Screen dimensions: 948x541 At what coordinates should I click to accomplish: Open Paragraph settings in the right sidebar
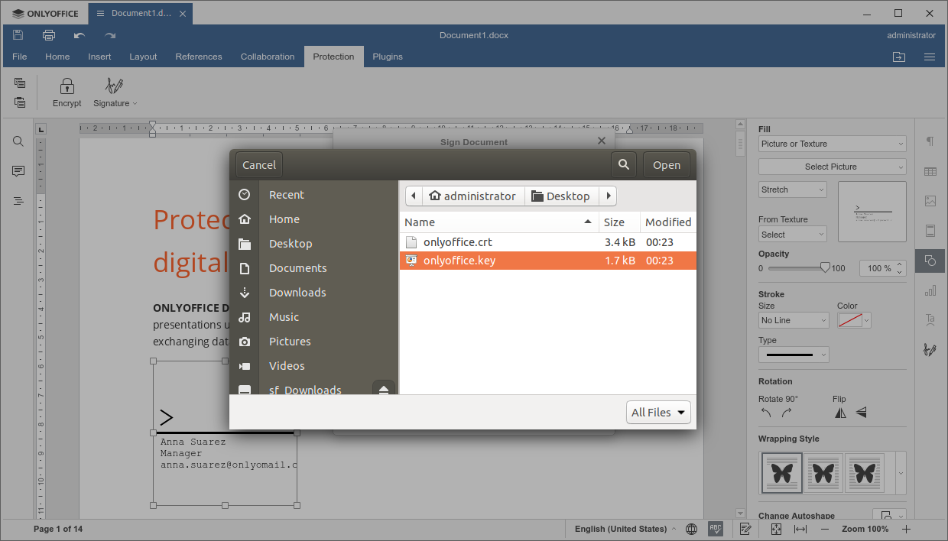click(930, 141)
